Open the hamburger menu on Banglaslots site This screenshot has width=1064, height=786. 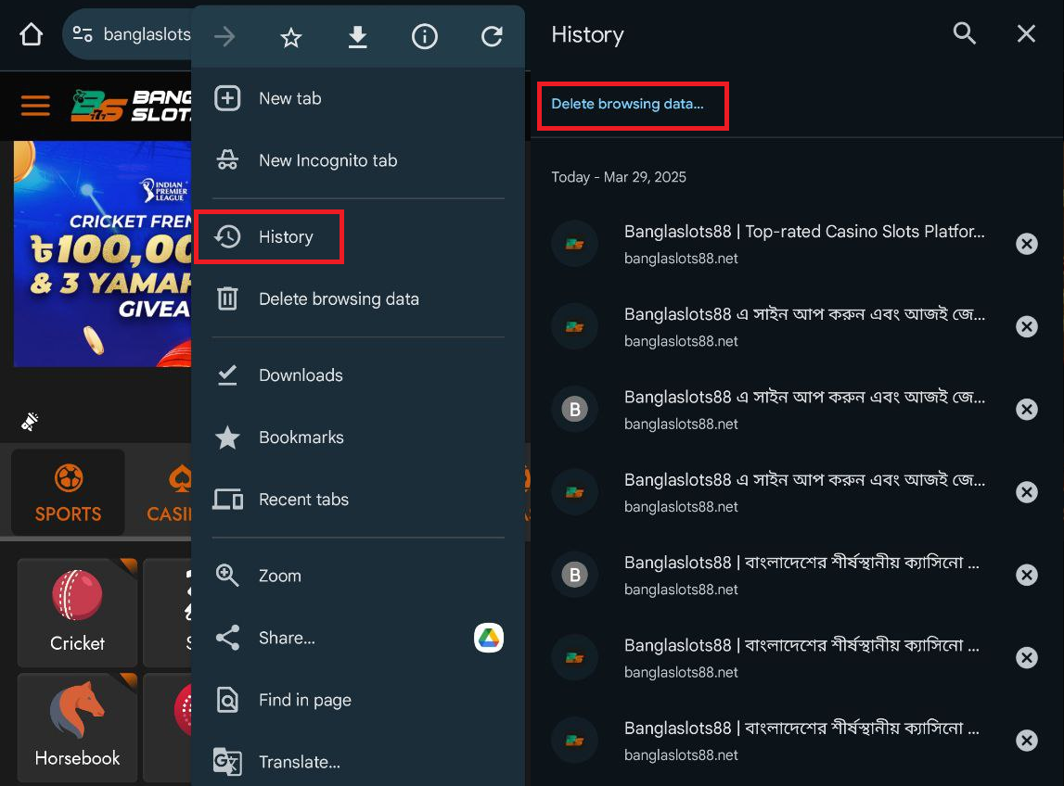click(x=35, y=106)
